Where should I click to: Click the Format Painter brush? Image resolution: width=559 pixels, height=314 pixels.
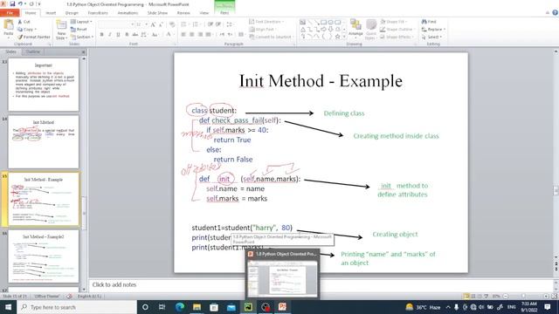click(x=34, y=37)
